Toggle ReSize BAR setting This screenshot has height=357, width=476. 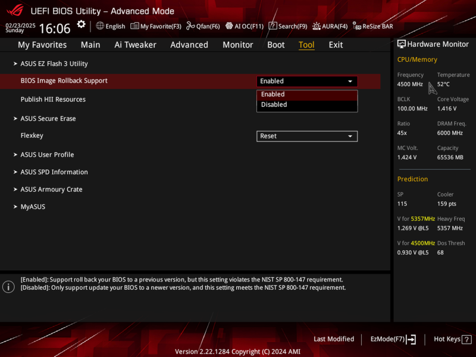coord(373,26)
